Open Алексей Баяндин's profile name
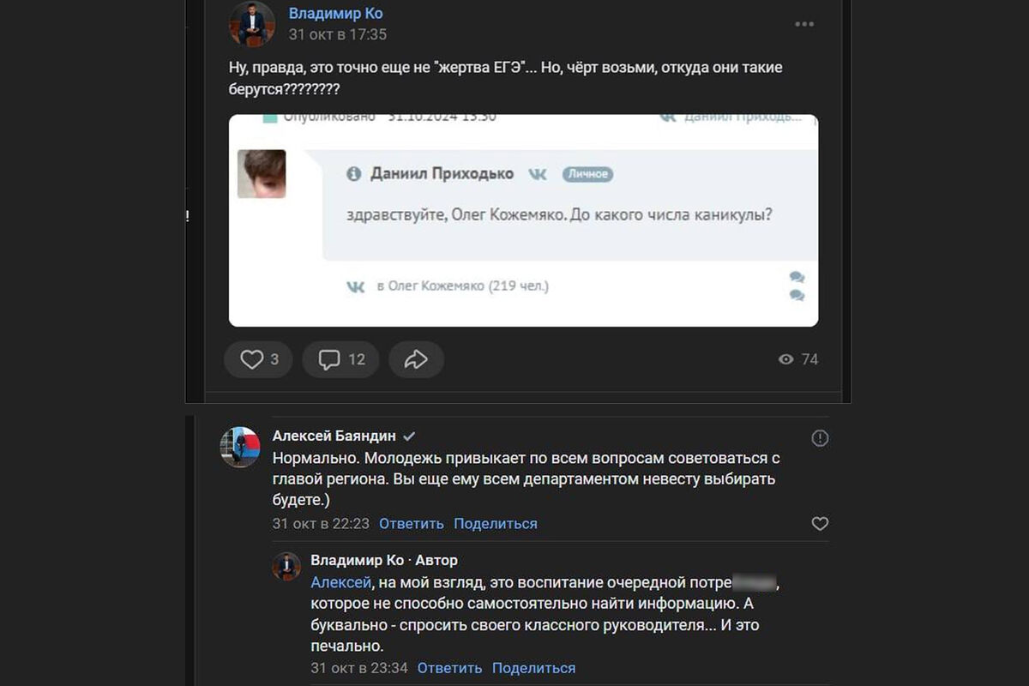Screen dimensions: 1029x686 click(x=334, y=436)
